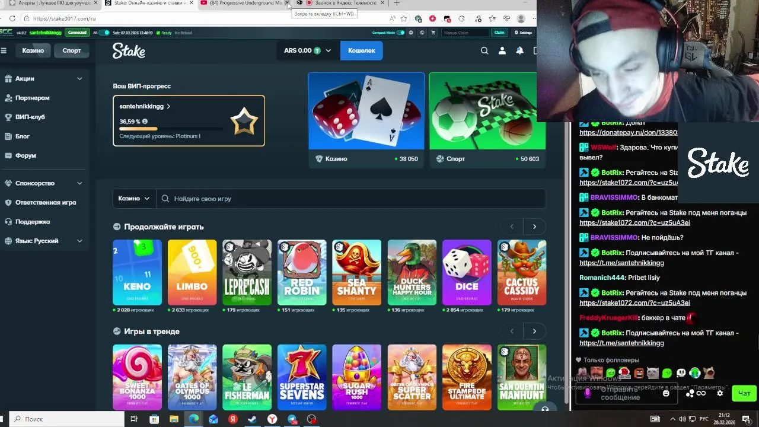Click the Claim button in SCC toolbar
Viewport: 759px width, 427px height.
[x=499, y=33]
